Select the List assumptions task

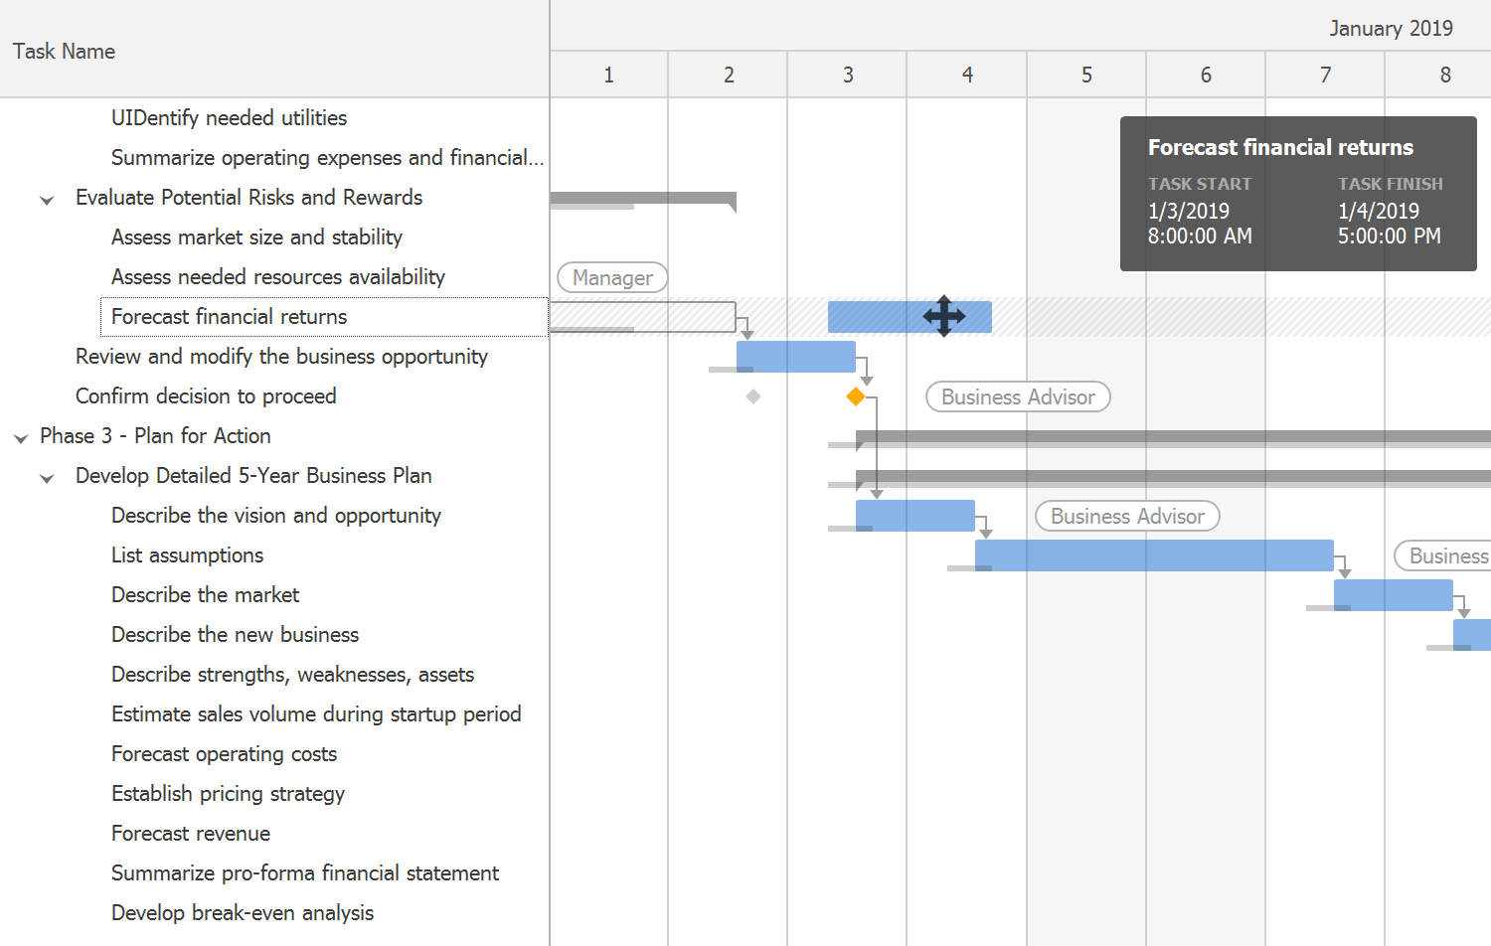[x=188, y=555]
